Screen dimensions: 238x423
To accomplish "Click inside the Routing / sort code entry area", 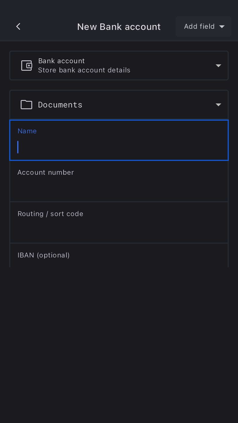I will [119, 230].
